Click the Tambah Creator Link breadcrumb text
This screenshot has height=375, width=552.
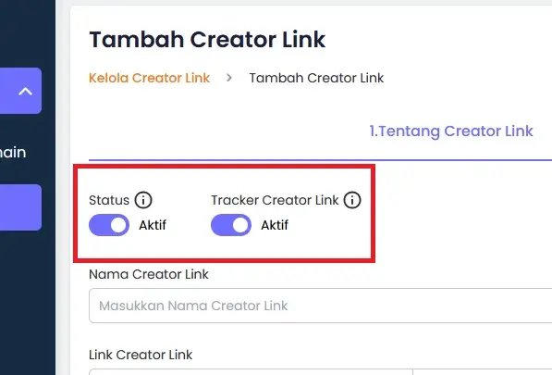pos(316,78)
